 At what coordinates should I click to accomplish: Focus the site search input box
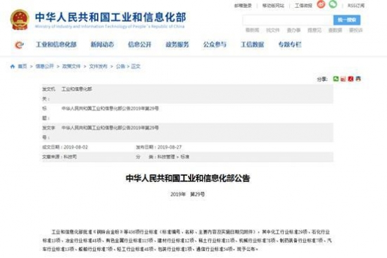point(288,20)
